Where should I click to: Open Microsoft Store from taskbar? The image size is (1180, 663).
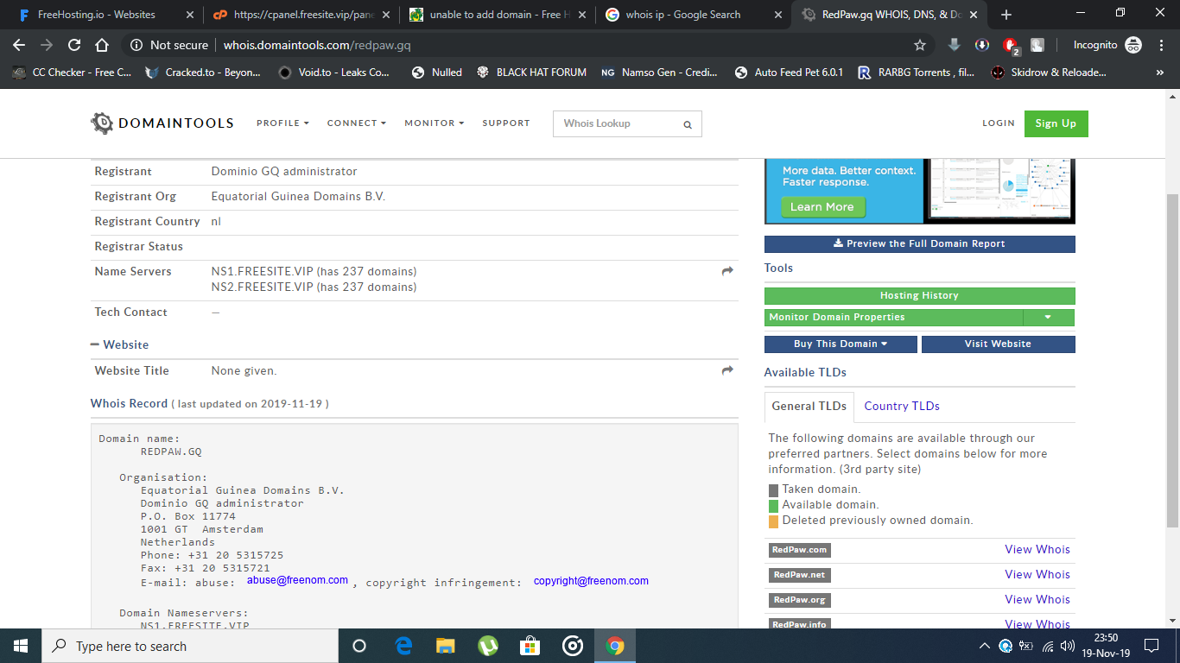coord(530,646)
